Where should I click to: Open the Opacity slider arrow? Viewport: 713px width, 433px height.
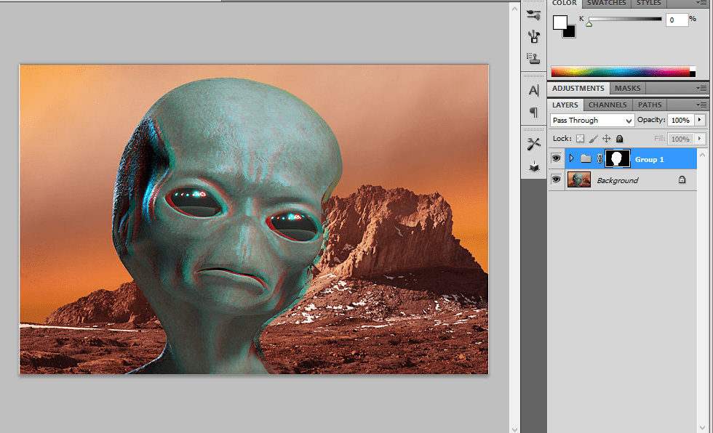click(x=700, y=120)
